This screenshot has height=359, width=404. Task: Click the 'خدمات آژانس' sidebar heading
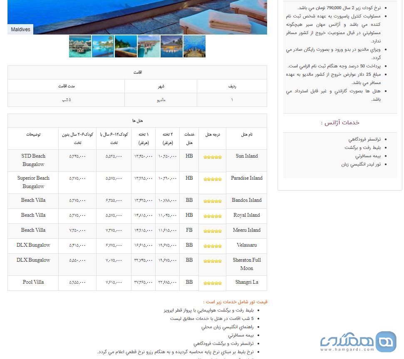(340, 123)
